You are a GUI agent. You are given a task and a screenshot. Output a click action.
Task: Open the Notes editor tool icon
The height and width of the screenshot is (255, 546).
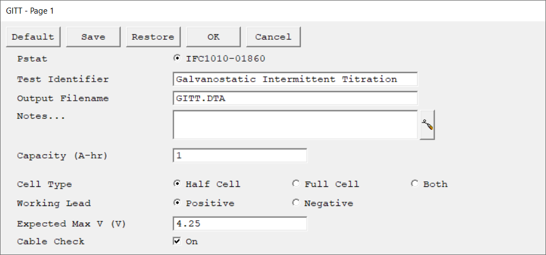pyautogui.click(x=427, y=125)
